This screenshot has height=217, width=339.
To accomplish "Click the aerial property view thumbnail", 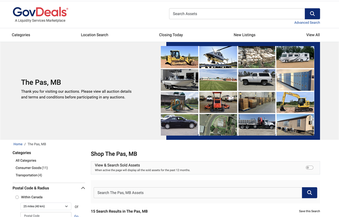I will (218, 125).
